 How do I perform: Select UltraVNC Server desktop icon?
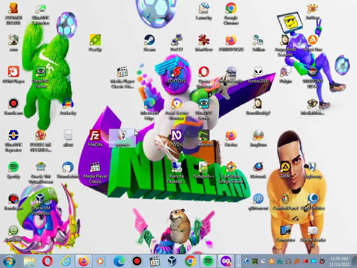pos(204,109)
